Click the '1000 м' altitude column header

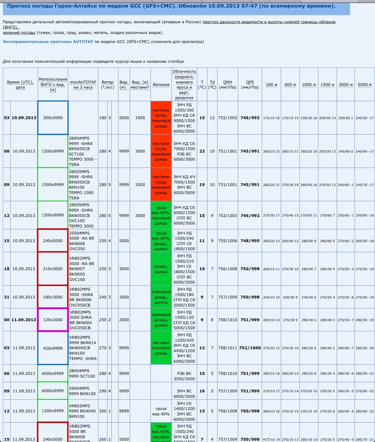point(309,85)
